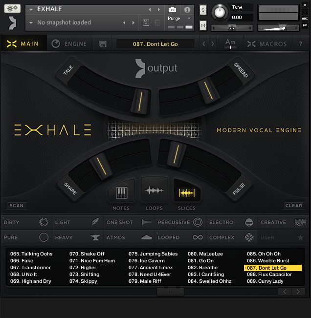The image size is (311, 318).
Task: Go to the previous snapshot with the left arrow
Action: pyautogui.click(x=124, y=22)
